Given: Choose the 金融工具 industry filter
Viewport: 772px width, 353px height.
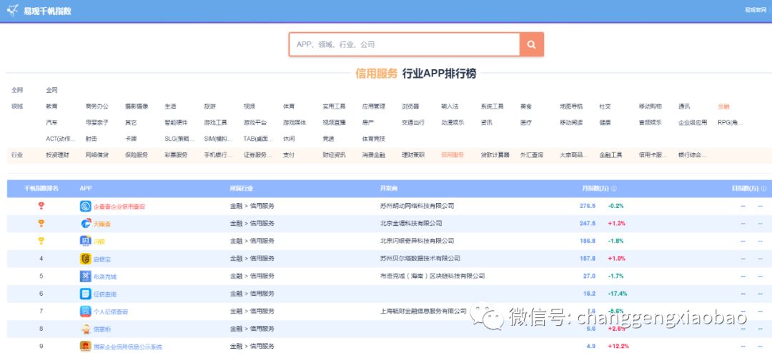Looking at the screenshot, I should point(611,155).
